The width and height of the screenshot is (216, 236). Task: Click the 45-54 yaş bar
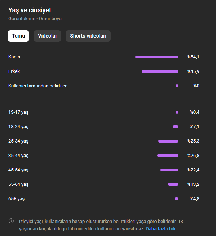pyautogui.click(x=169, y=170)
